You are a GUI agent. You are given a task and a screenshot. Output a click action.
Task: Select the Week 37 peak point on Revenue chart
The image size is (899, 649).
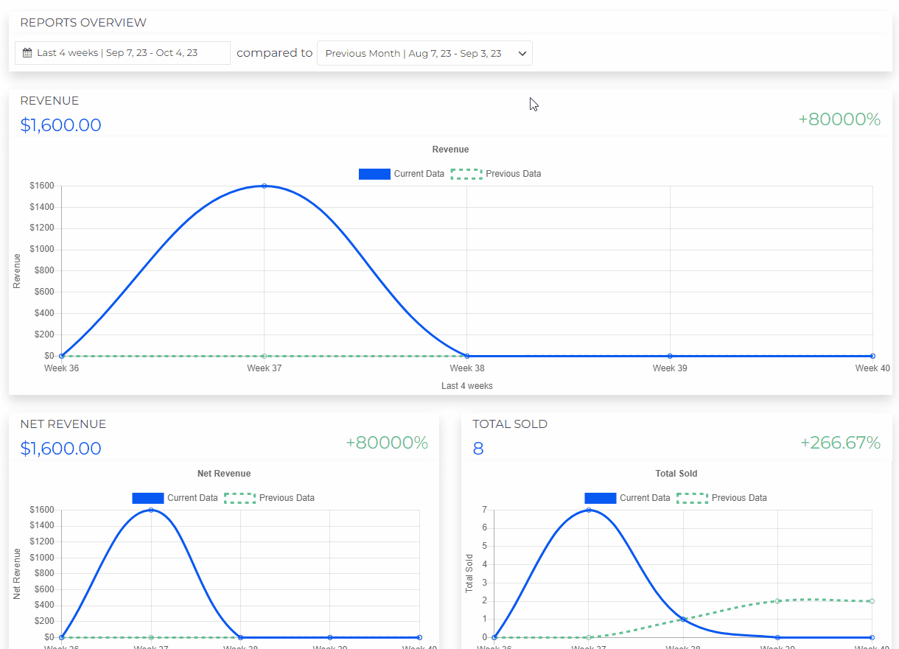click(265, 186)
